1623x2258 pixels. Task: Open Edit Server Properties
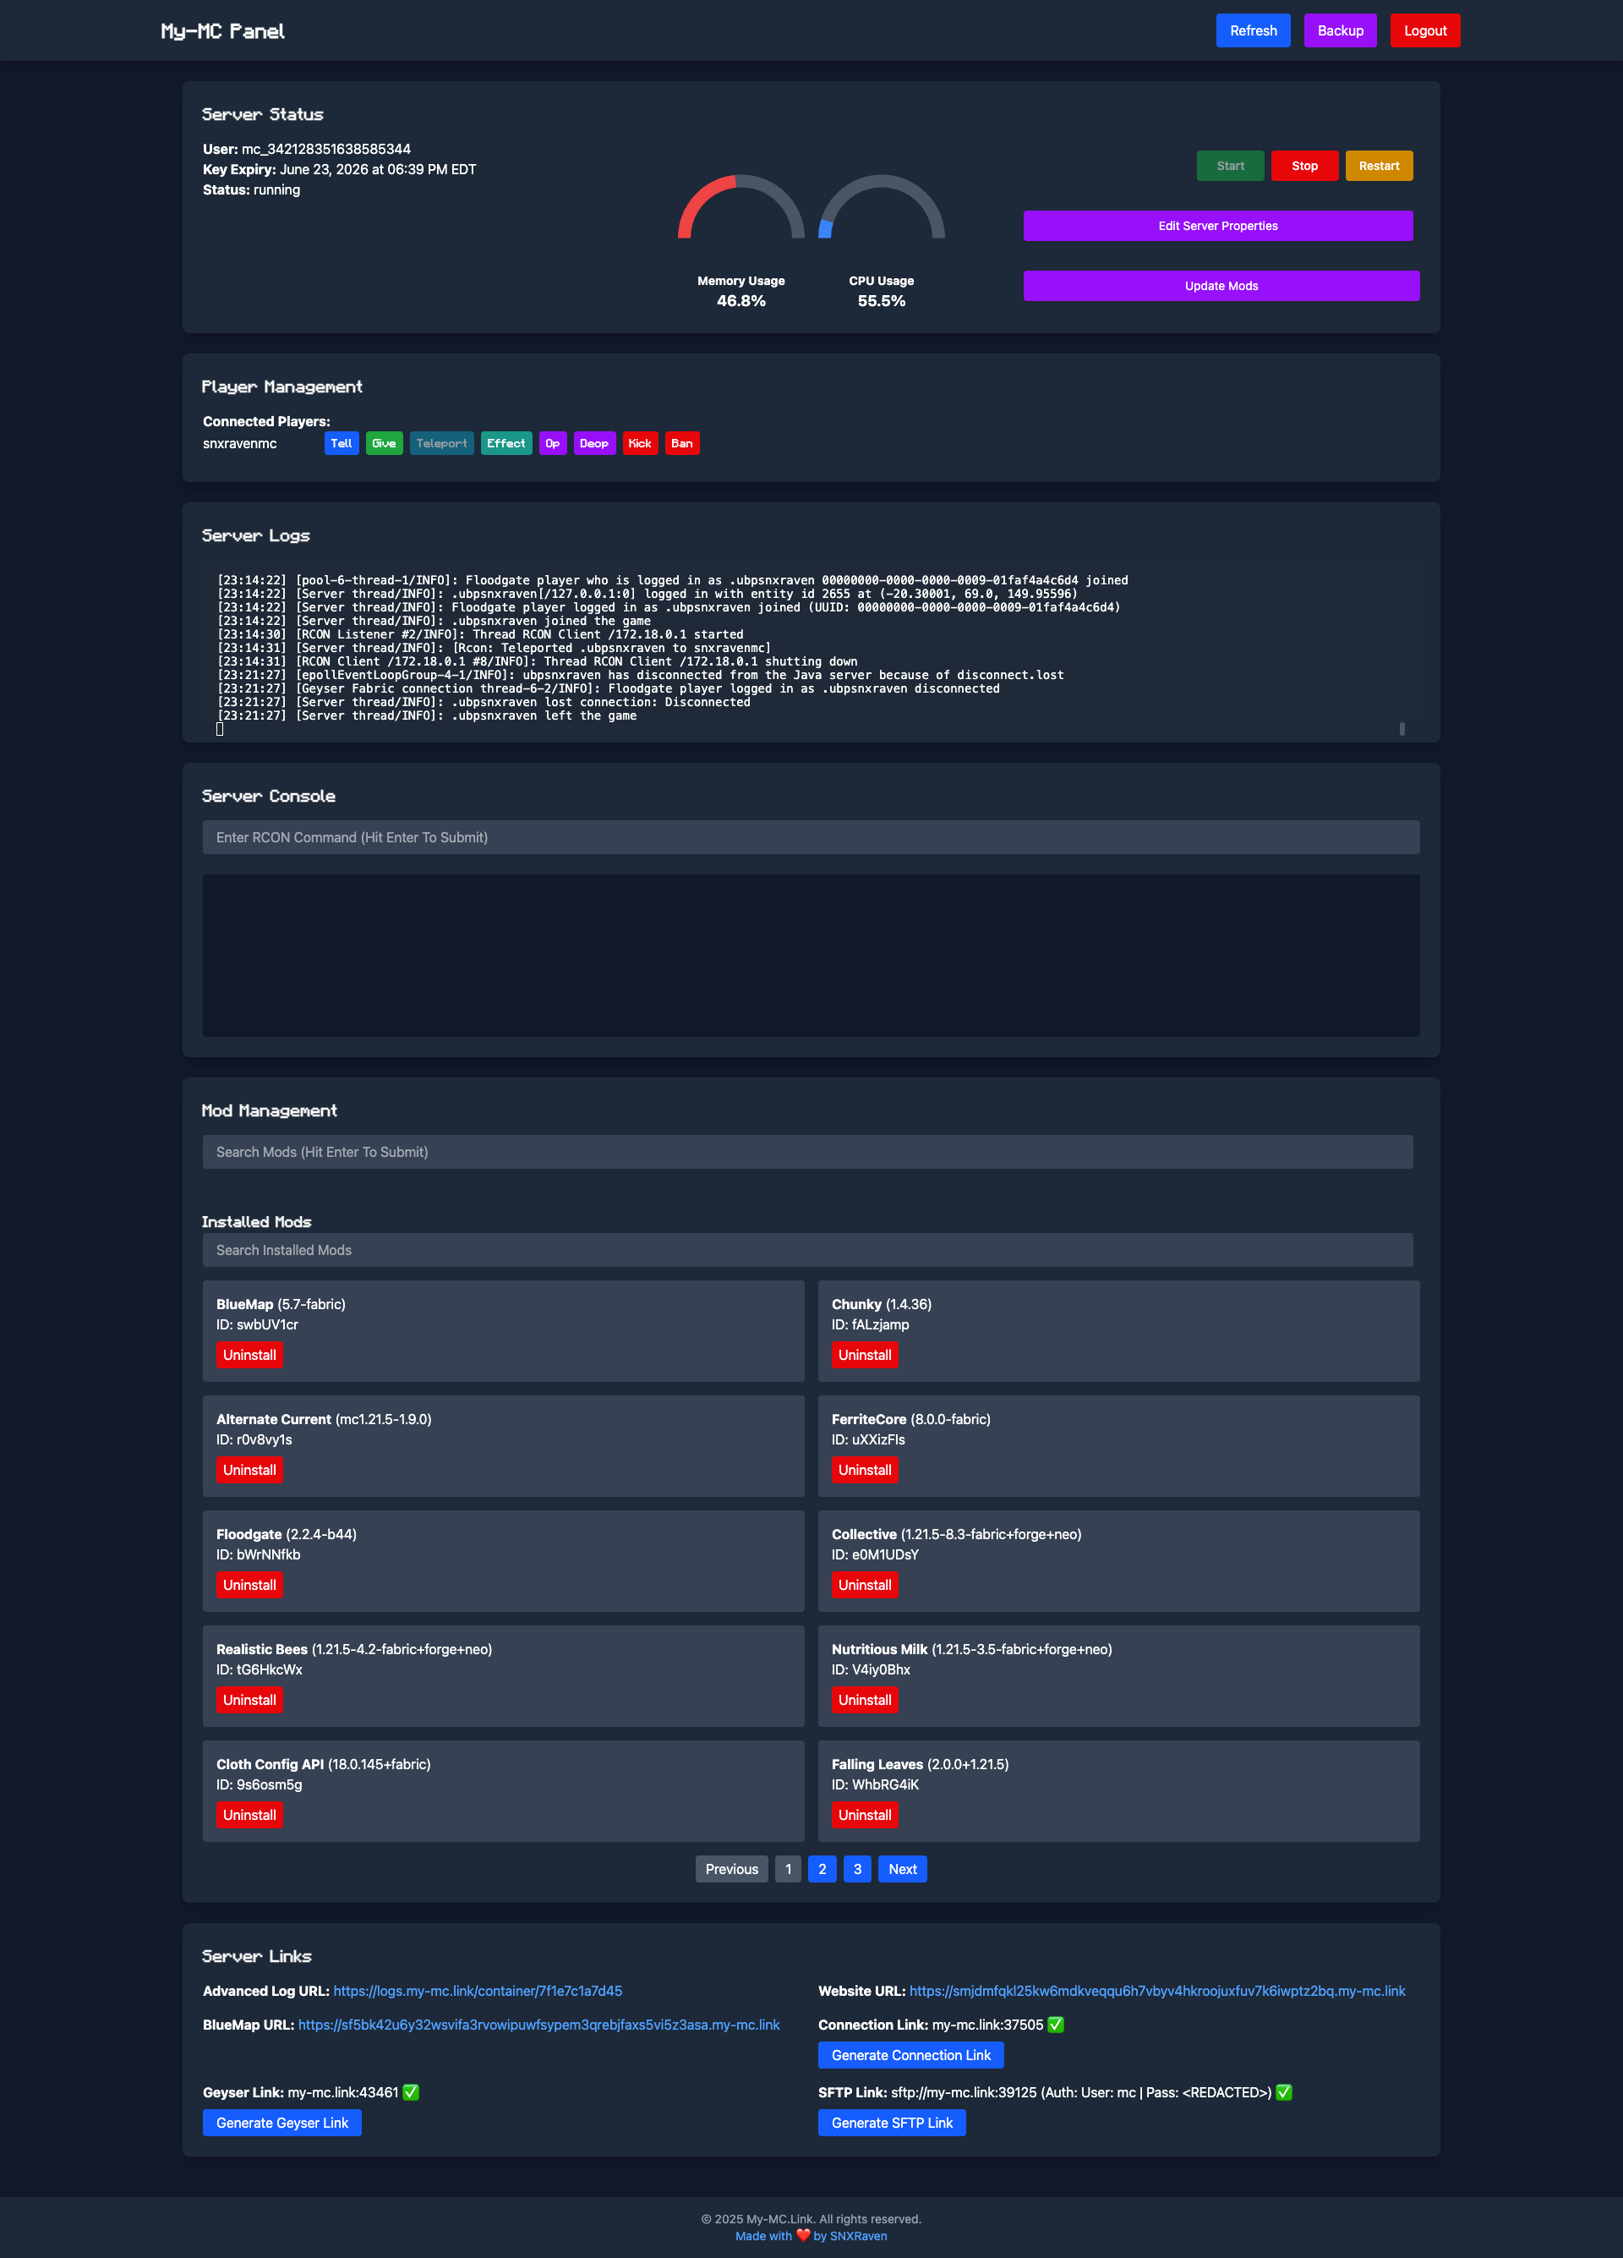click(1218, 226)
